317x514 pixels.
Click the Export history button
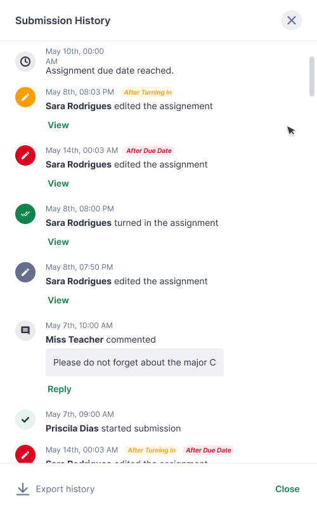(55, 489)
